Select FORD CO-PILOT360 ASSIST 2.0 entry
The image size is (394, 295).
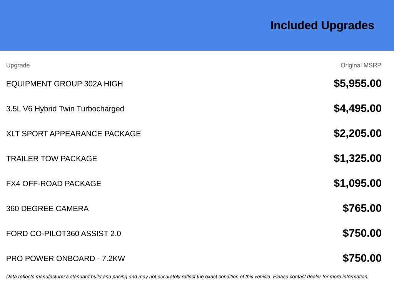tap(63, 234)
